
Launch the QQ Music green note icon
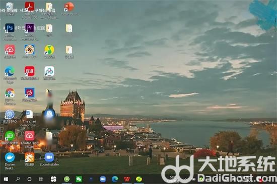49,50
